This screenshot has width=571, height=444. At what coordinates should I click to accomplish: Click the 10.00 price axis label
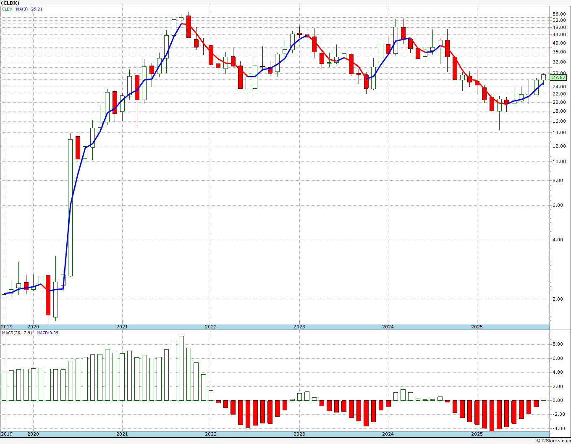click(559, 162)
